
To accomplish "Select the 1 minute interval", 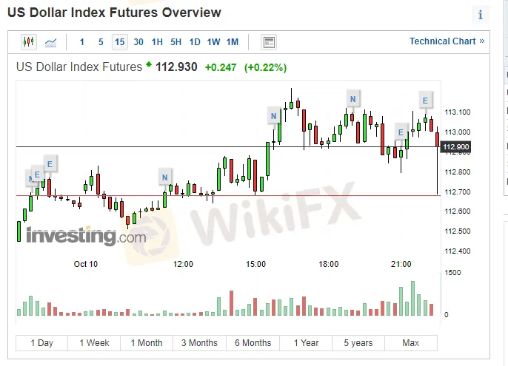I will [x=81, y=42].
